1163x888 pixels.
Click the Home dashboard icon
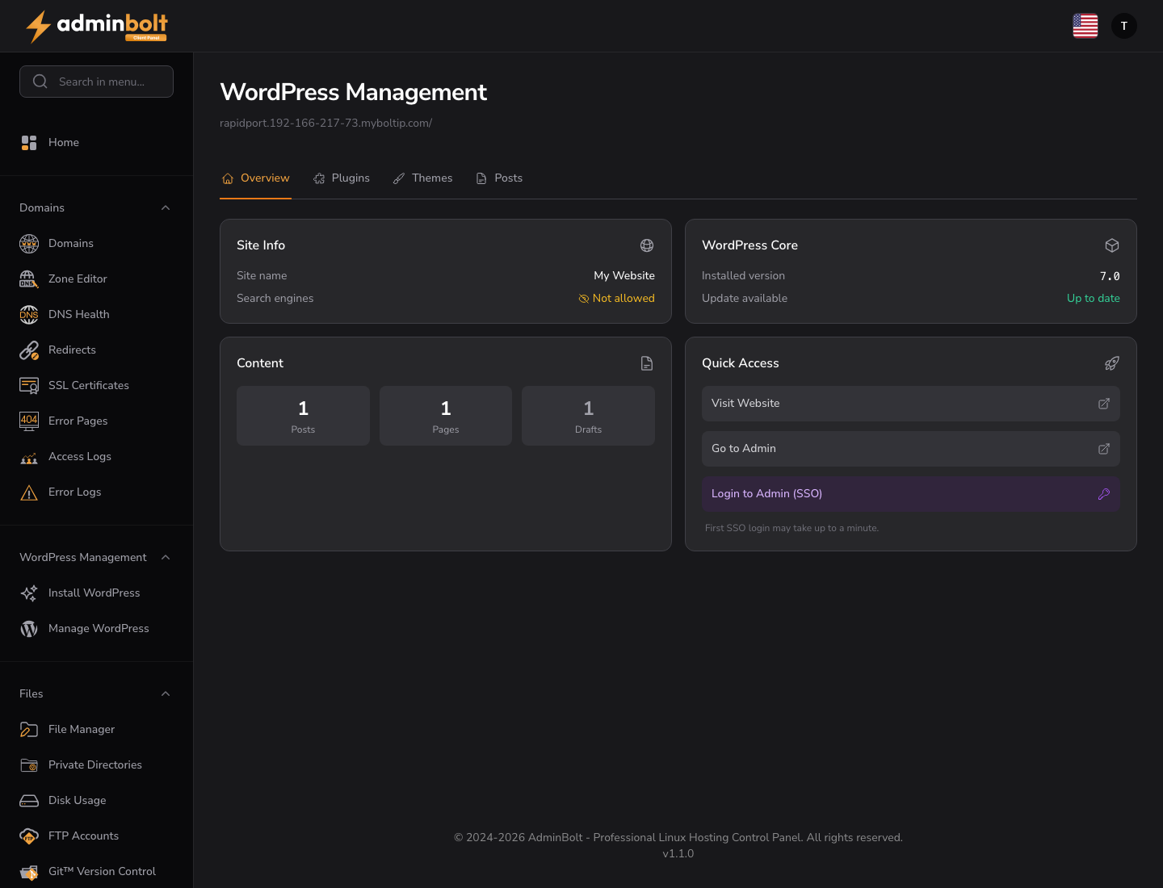click(29, 143)
